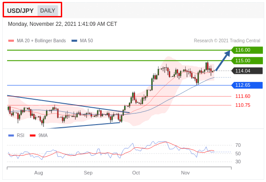Toggle the RSI legend entry
The image size is (266, 182).
(x=16, y=135)
